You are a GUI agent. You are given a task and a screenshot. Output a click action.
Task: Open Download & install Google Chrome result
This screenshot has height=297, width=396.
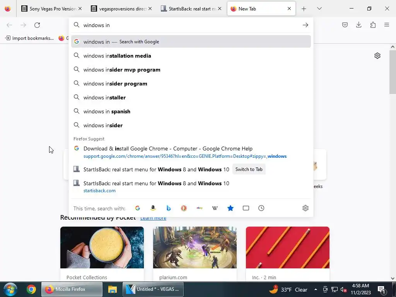point(191,152)
